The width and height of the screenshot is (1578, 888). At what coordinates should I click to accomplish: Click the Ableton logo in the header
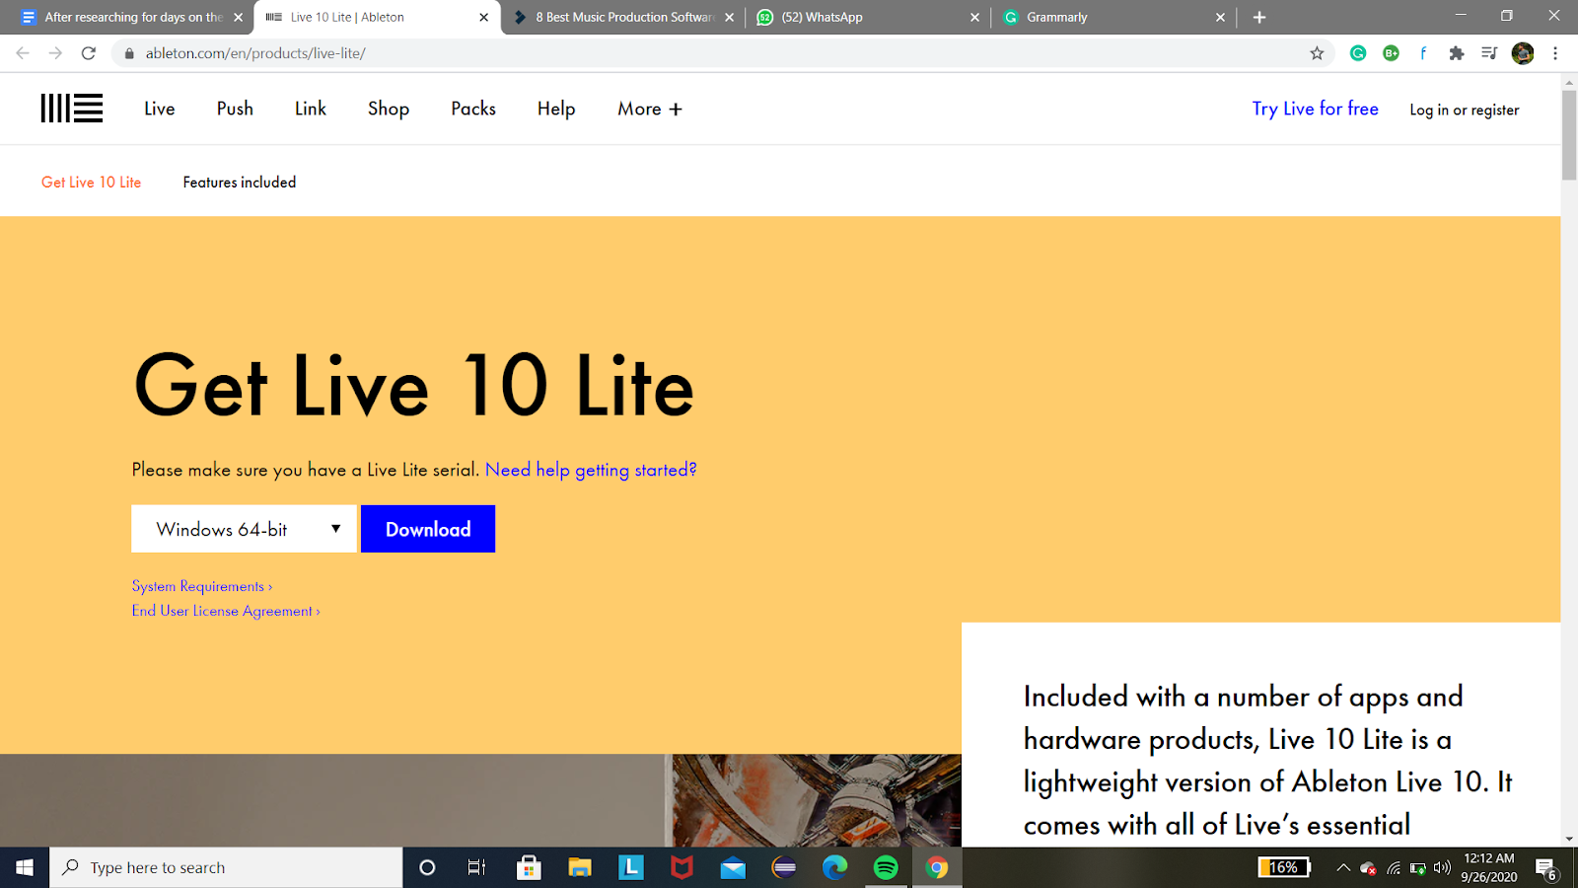click(71, 109)
